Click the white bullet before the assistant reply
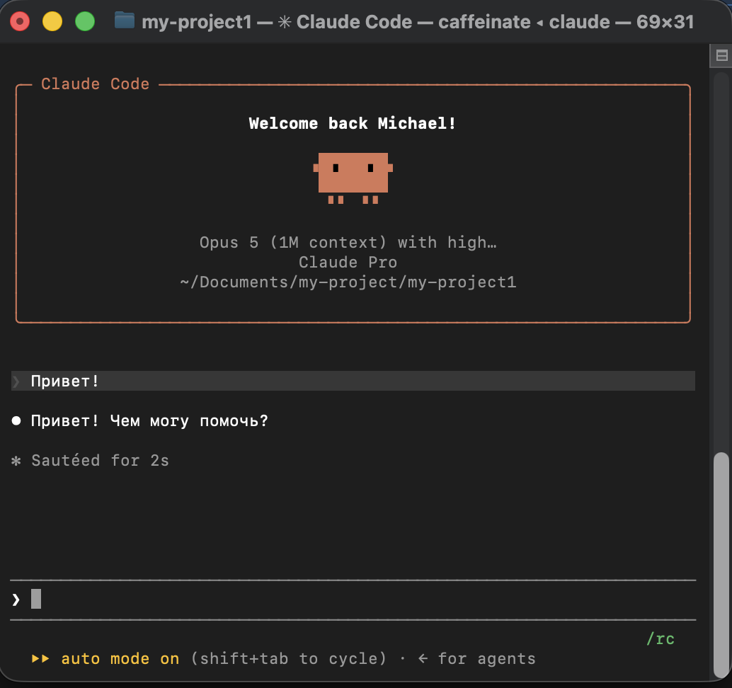The width and height of the screenshot is (732, 688). [16, 421]
